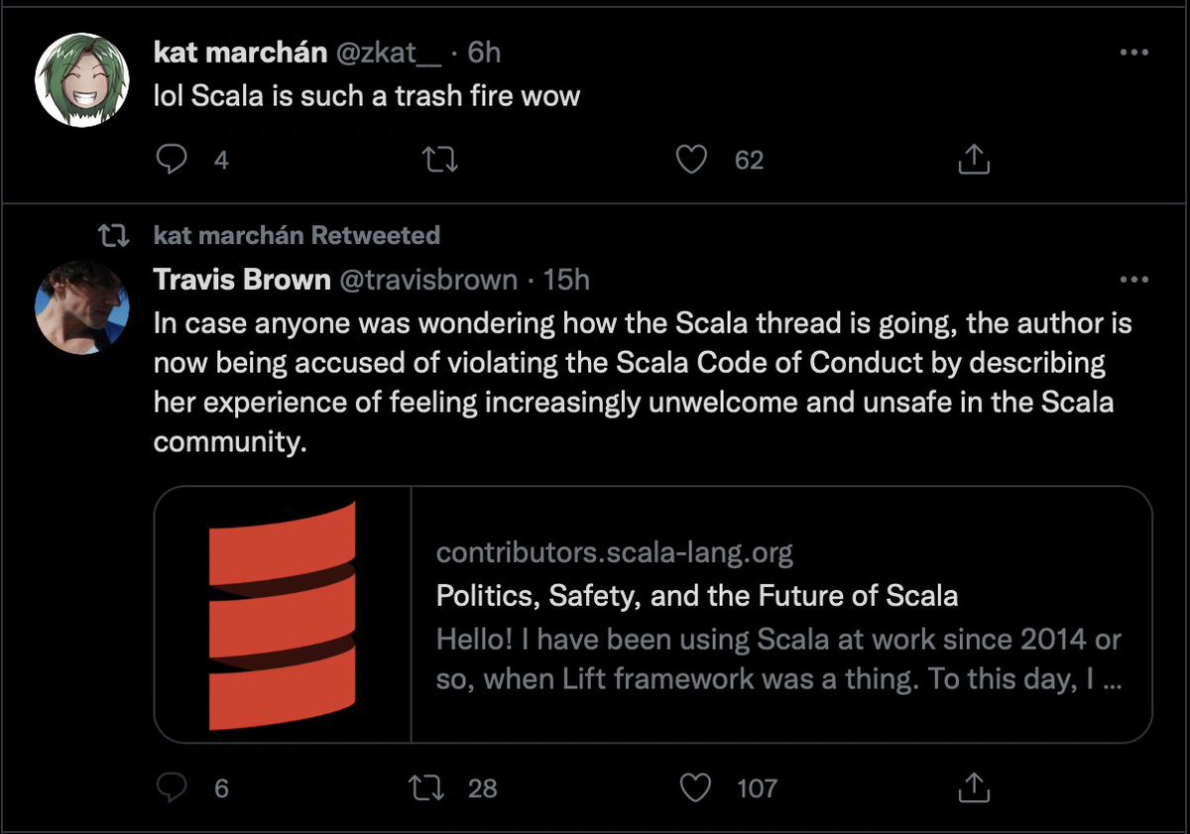Share kat marchán's tweet
Screen dimensions: 1190x834
[x=974, y=159]
